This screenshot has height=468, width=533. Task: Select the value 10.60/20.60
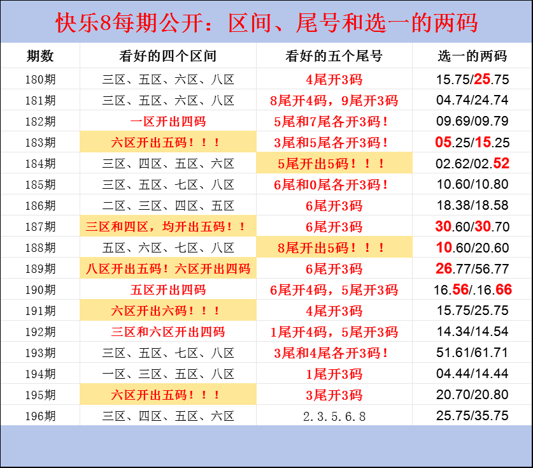472,247
